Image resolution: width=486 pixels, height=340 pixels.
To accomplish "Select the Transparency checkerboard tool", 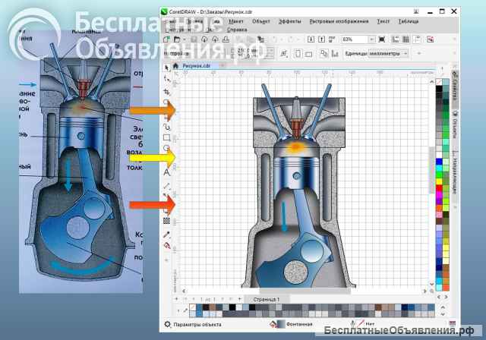I will tap(167, 221).
